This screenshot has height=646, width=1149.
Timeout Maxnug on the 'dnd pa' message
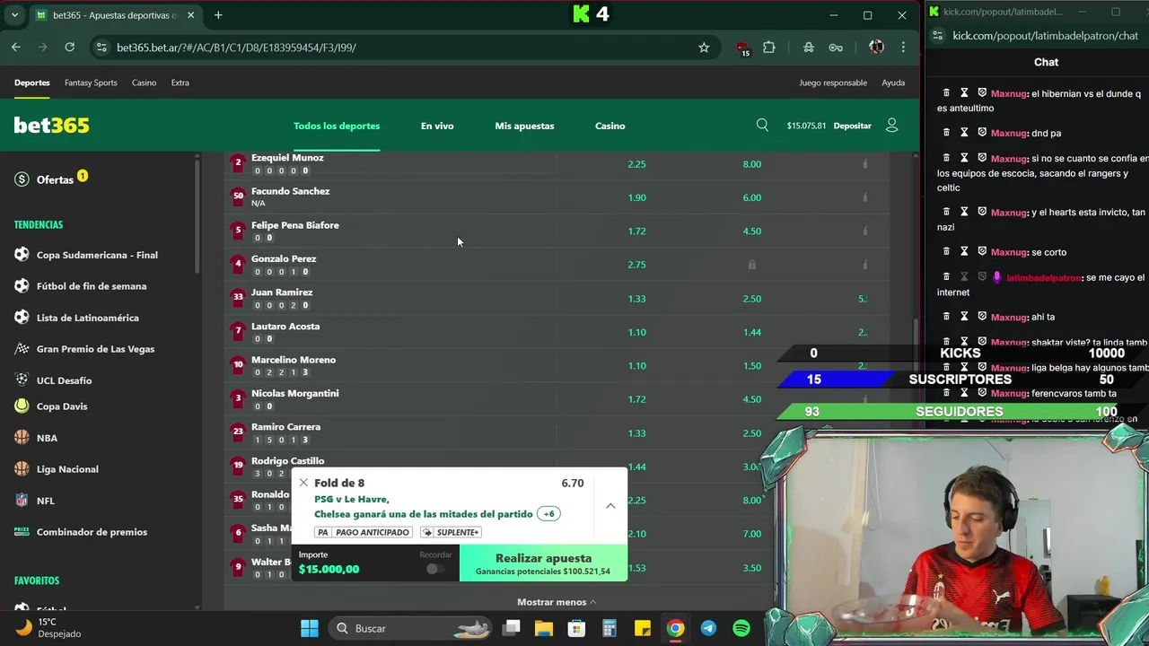tap(964, 132)
